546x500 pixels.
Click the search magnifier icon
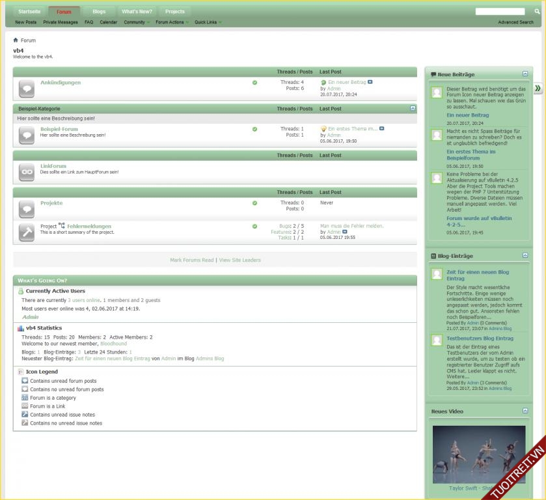point(537,11)
